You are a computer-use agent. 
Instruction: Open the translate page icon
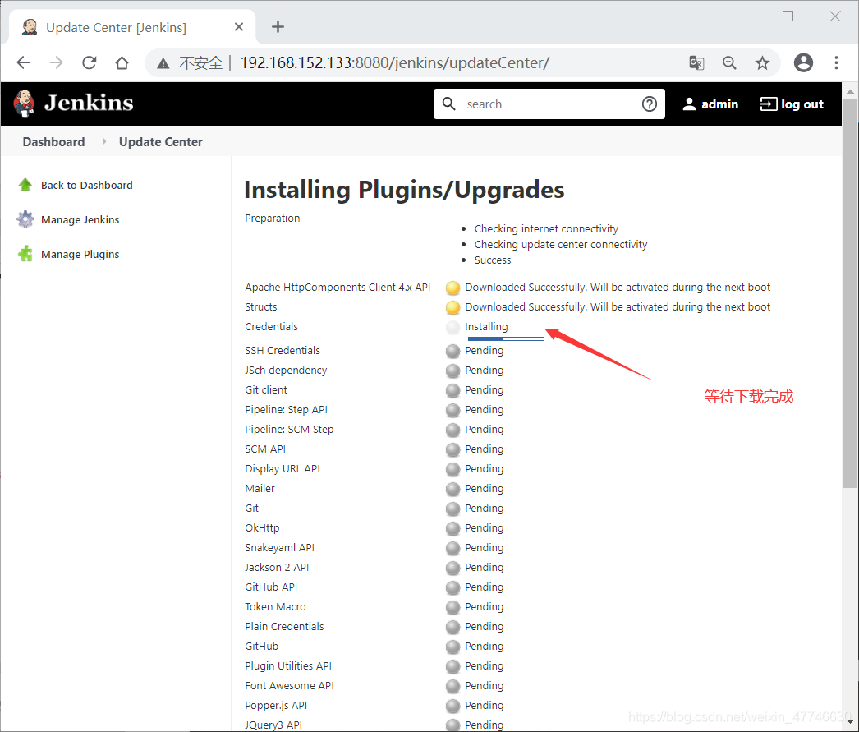(x=696, y=63)
